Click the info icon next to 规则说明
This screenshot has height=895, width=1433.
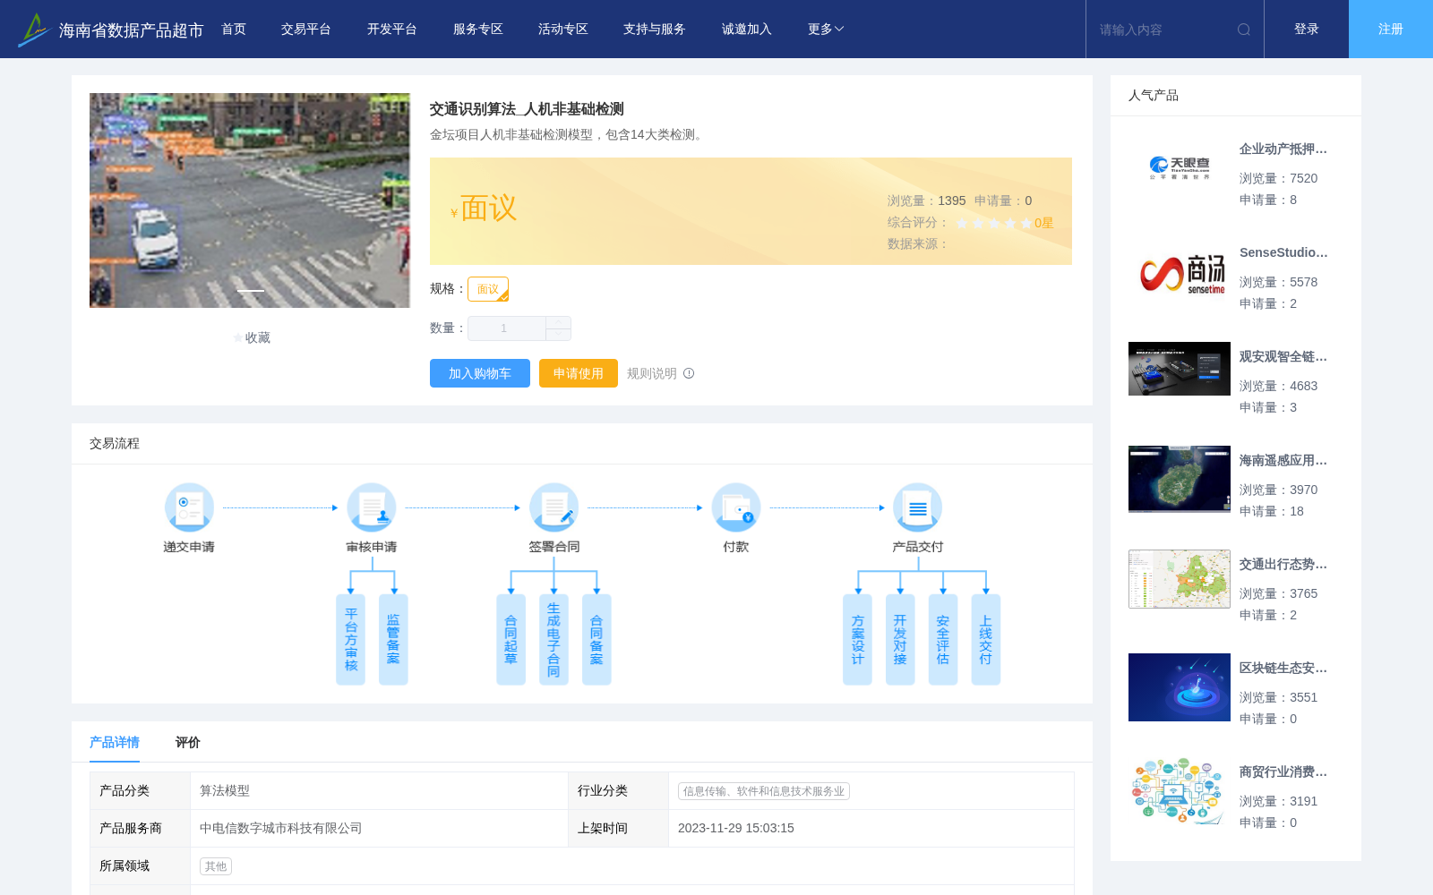[689, 373]
